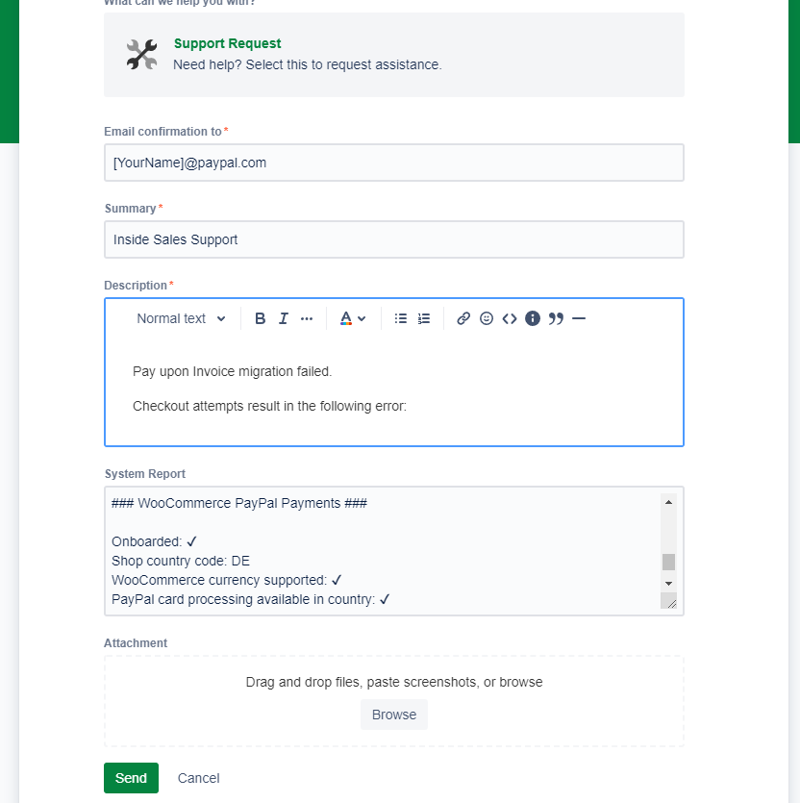
Task: Apply italic formatting to description text
Action: (284, 318)
